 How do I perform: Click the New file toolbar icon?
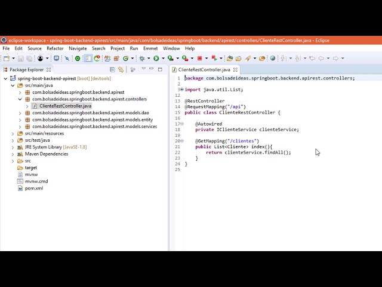(7, 59)
